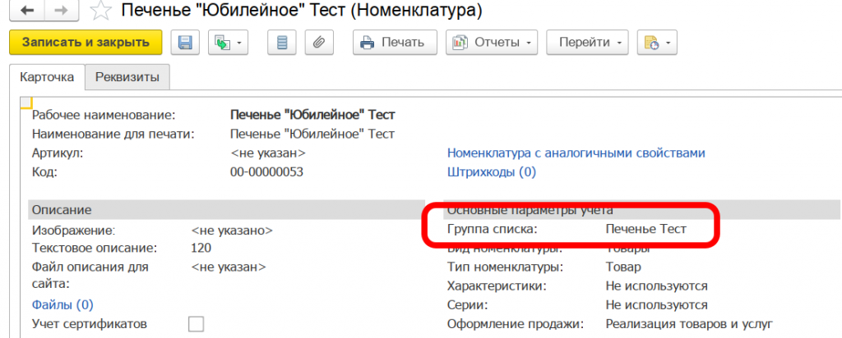Expand the Отчеты dropdown menu

click(491, 42)
